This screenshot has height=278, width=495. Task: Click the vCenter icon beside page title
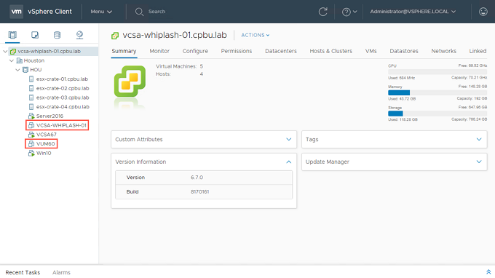point(115,36)
